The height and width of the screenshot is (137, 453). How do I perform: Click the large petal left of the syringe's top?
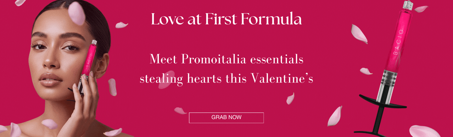pyautogui.click(x=359, y=33)
